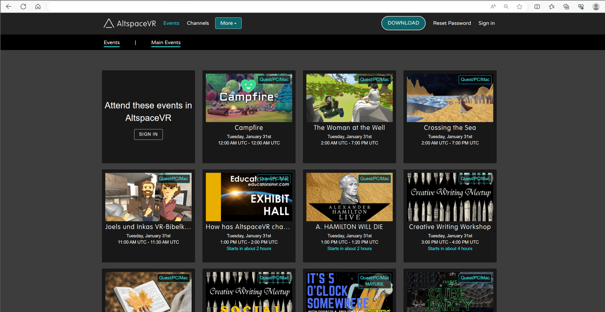
Task: Open split screen icon in toolbar
Action: click(x=537, y=7)
